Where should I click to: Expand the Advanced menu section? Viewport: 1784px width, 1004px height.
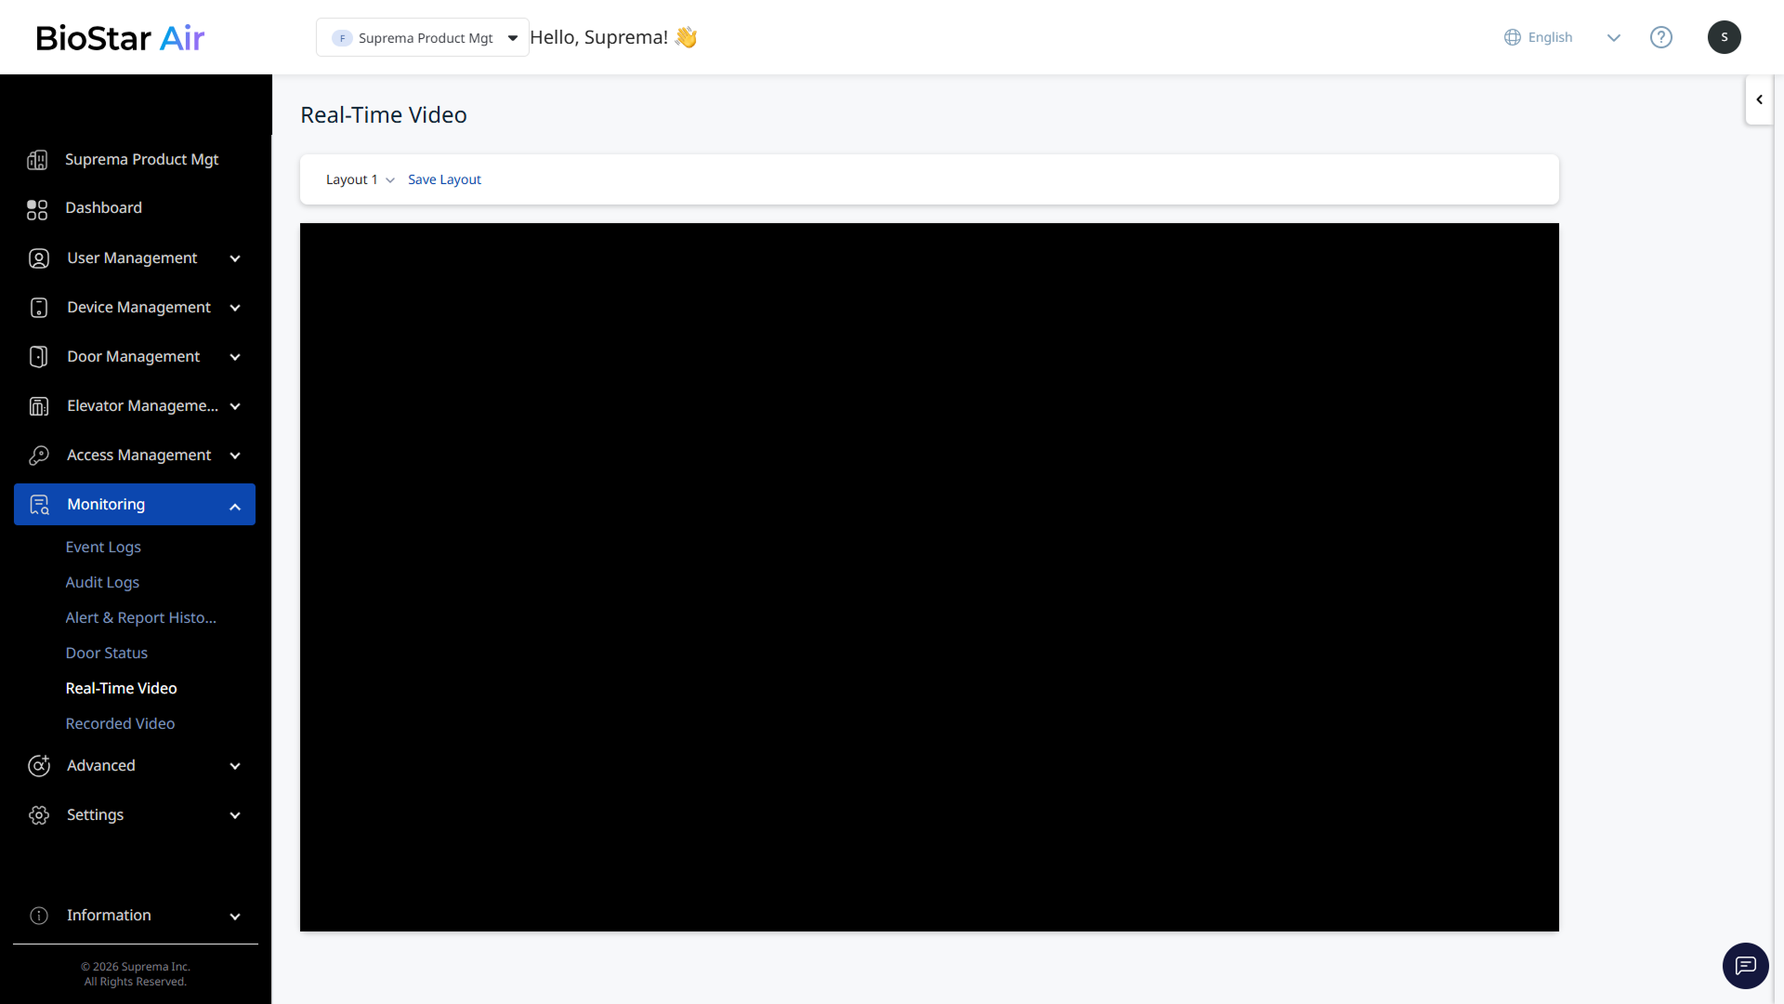coord(235,766)
